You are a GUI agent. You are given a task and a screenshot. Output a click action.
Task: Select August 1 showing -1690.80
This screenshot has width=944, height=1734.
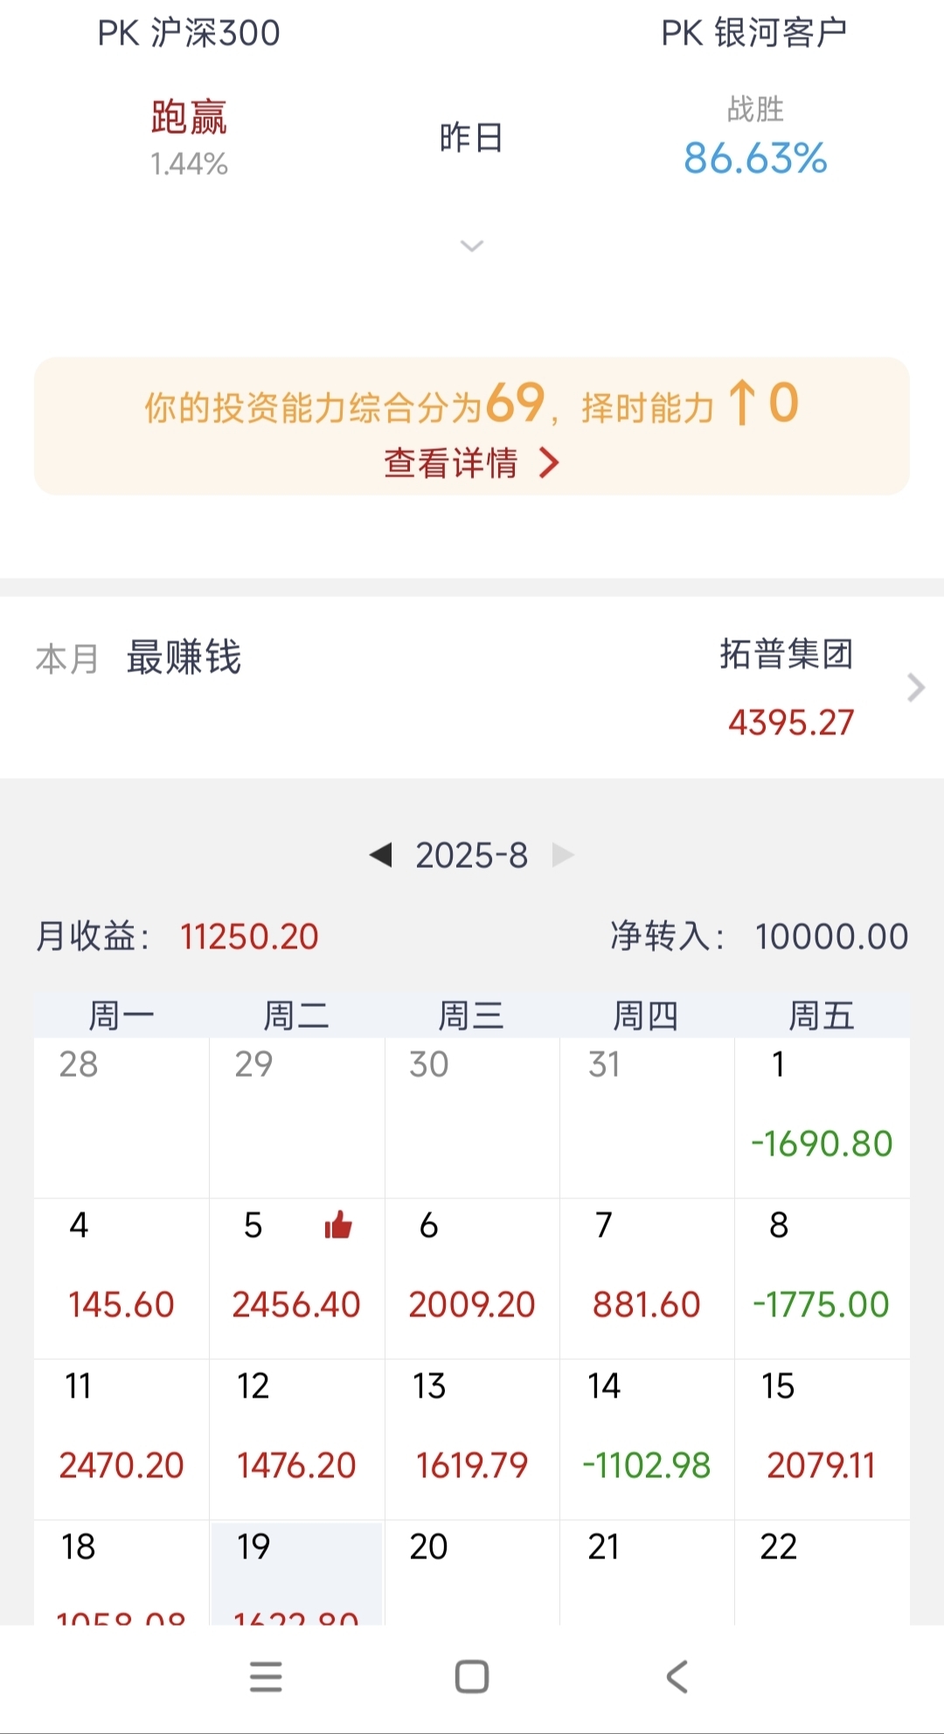(x=822, y=1117)
